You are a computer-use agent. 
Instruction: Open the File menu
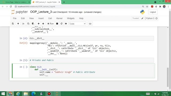15,18
